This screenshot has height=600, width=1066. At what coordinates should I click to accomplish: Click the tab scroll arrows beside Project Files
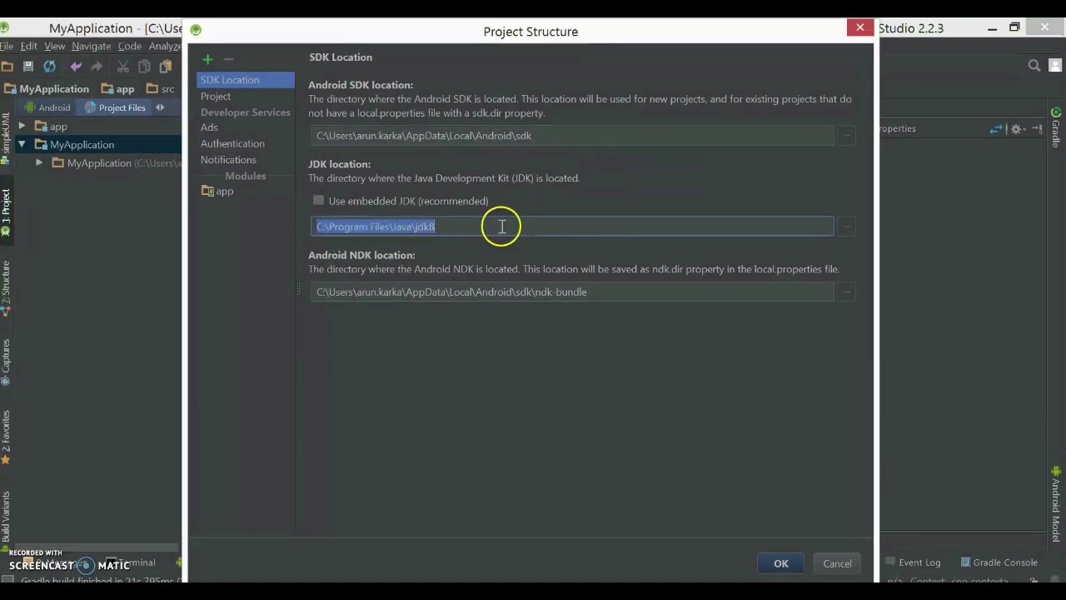(160, 107)
